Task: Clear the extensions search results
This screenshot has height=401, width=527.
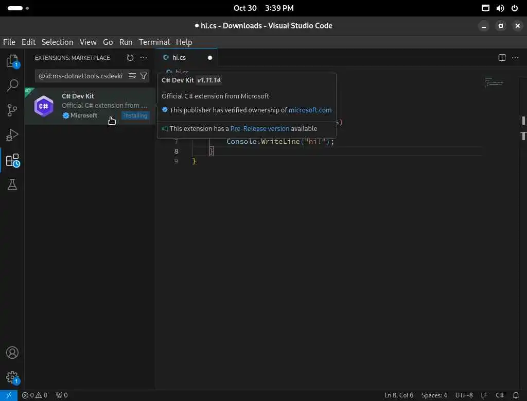Action: pyautogui.click(x=132, y=76)
